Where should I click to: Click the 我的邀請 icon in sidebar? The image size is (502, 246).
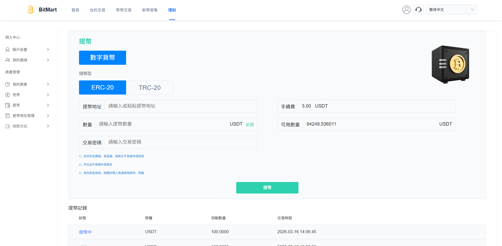click(8, 60)
